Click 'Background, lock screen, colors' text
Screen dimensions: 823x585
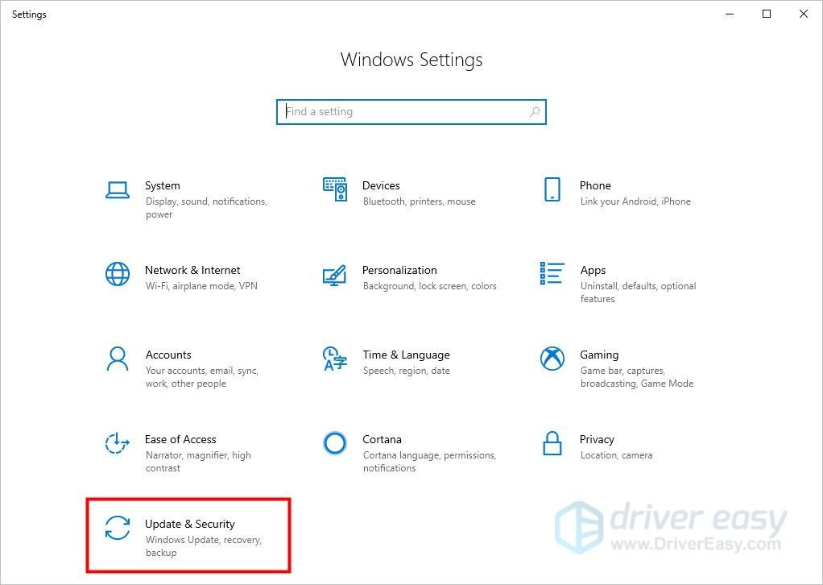430,286
